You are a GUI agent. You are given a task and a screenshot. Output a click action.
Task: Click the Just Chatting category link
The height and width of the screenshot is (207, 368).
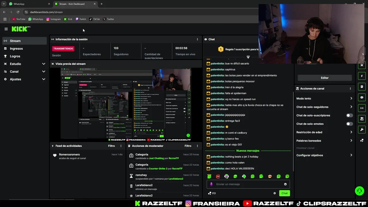(156, 158)
